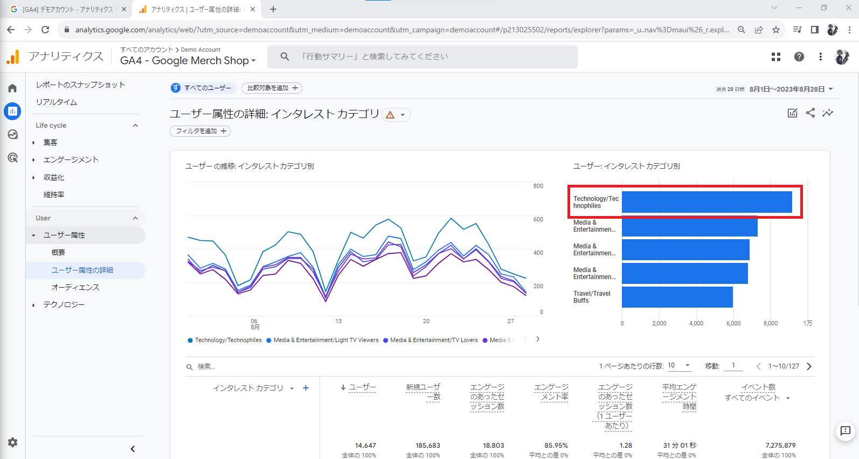The width and height of the screenshot is (859, 459).
Task: Expand the 収益化 tree item
Action: click(33, 178)
